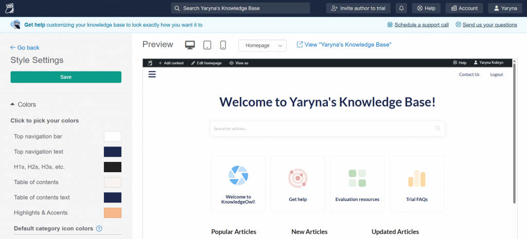Open the Homepage page selector dropdown
Viewport: 527px width, 239px height.
click(262, 46)
